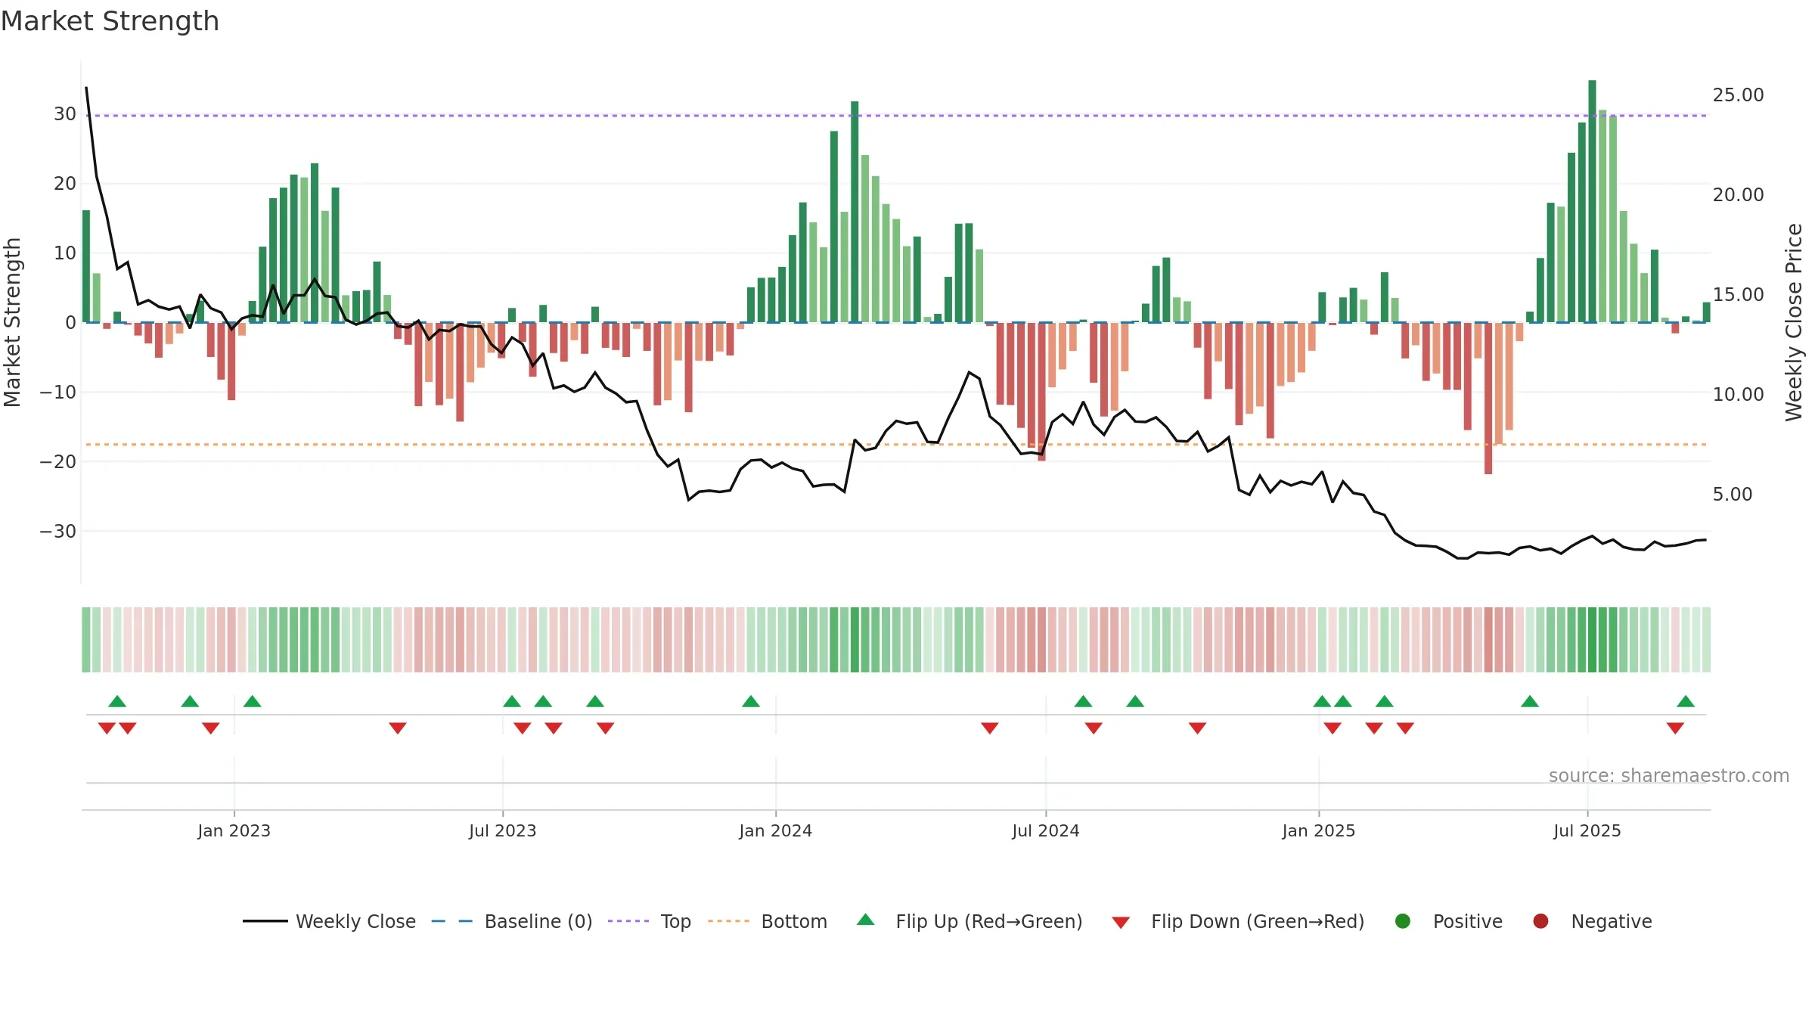
Task: Toggle the Flip Up (Red→Green) legend label
Action: click(989, 921)
